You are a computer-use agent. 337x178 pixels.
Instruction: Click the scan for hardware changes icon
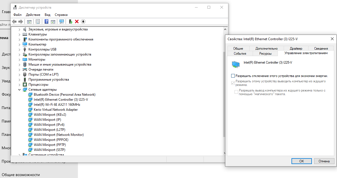62,21
